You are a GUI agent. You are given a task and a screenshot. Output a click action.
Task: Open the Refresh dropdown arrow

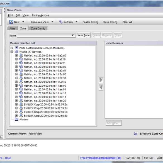(x=76, y=22)
